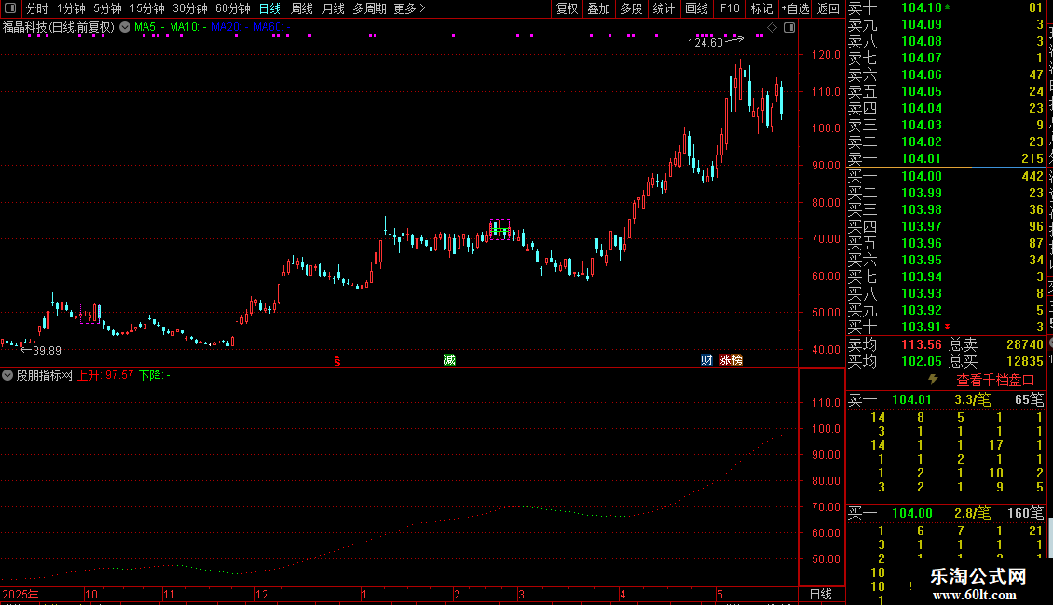Click the MA5 moving average label
Image resolution: width=1053 pixels, height=605 pixels.
(148, 27)
